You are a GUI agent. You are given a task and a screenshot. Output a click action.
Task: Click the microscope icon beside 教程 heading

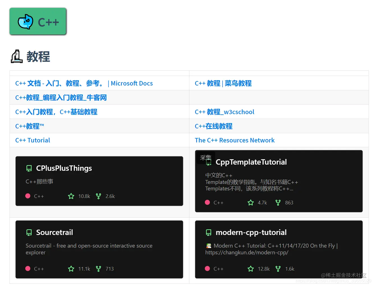[x=17, y=56]
